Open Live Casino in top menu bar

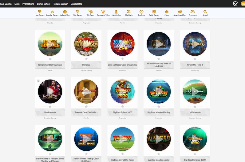coord(6,4)
